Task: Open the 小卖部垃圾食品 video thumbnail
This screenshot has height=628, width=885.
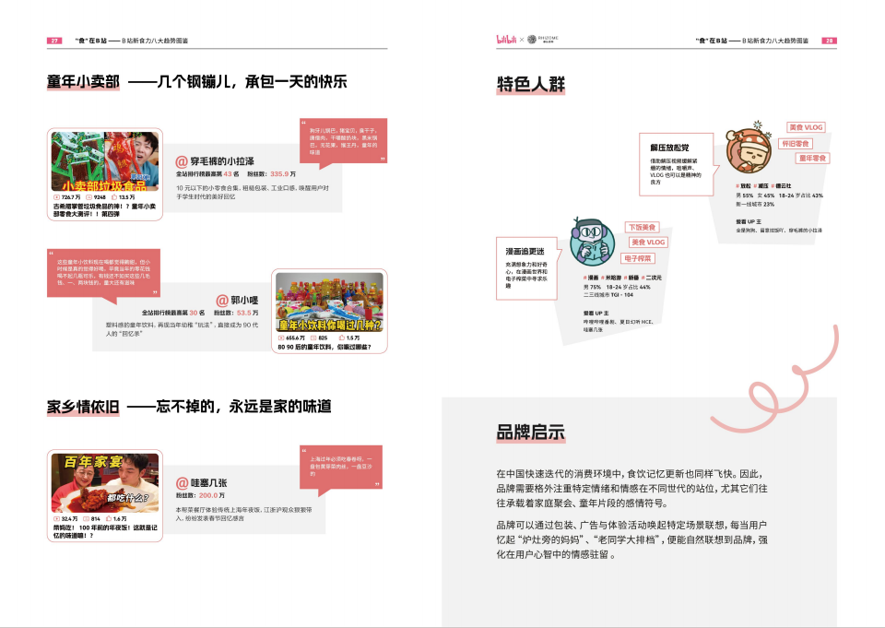Action: (104, 160)
